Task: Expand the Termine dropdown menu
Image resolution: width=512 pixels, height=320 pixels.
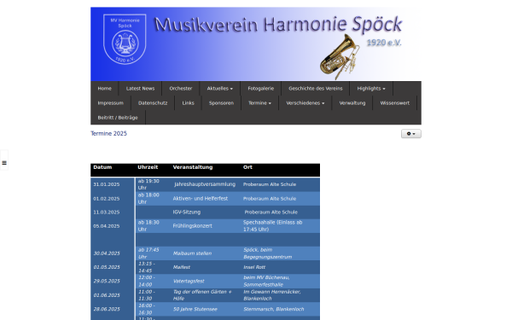Action: coord(259,103)
